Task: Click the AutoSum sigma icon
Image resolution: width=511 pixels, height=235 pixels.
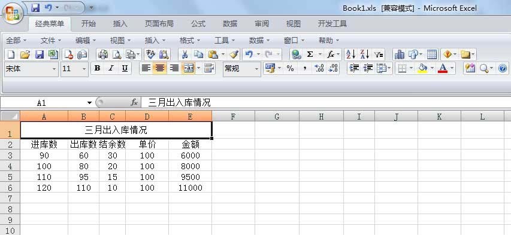Action: pos(310,54)
